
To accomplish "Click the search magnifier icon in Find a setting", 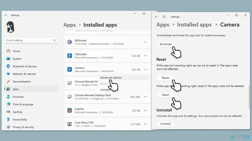I will pyautogui.click(x=54, y=40).
